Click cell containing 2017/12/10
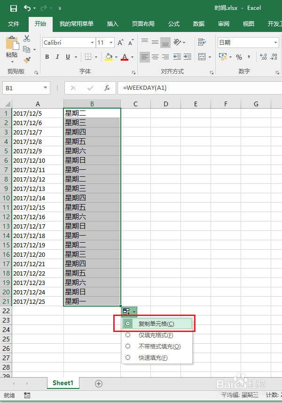The image size is (282, 403). [x=38, y=160]
